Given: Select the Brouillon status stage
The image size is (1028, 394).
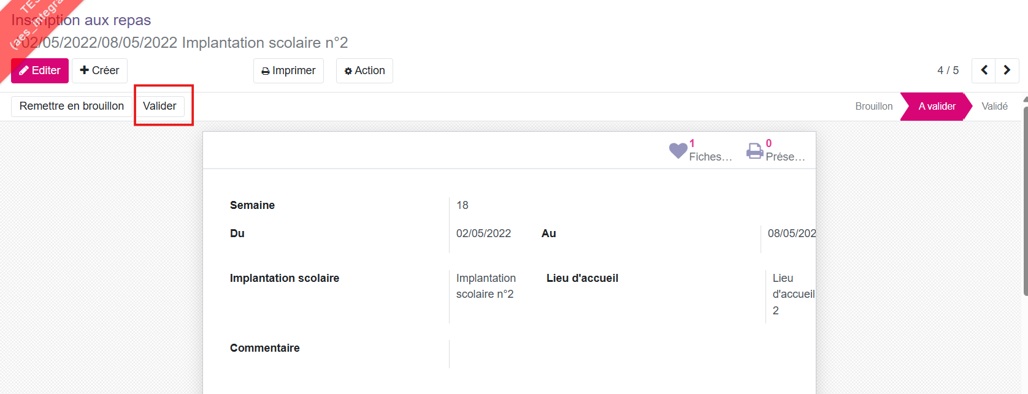Looking at the screenshot, I should 873,107.
